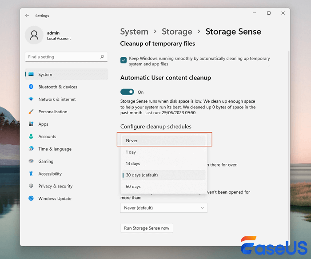Click the Windows Update icon
The width and height of the screenshot is (311, 259).
coord(31,199)
